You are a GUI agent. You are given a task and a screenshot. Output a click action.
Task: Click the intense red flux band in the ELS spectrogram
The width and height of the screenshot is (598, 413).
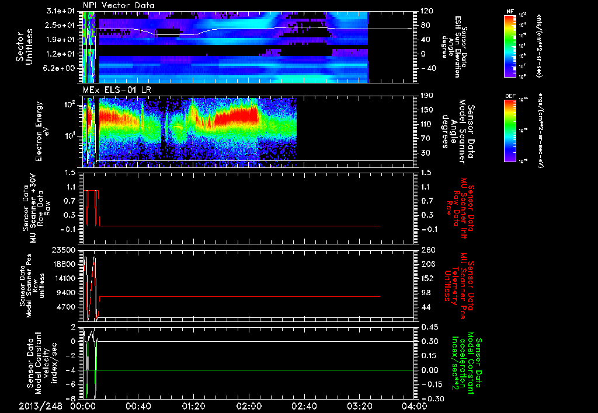click(x=237, y=116)
